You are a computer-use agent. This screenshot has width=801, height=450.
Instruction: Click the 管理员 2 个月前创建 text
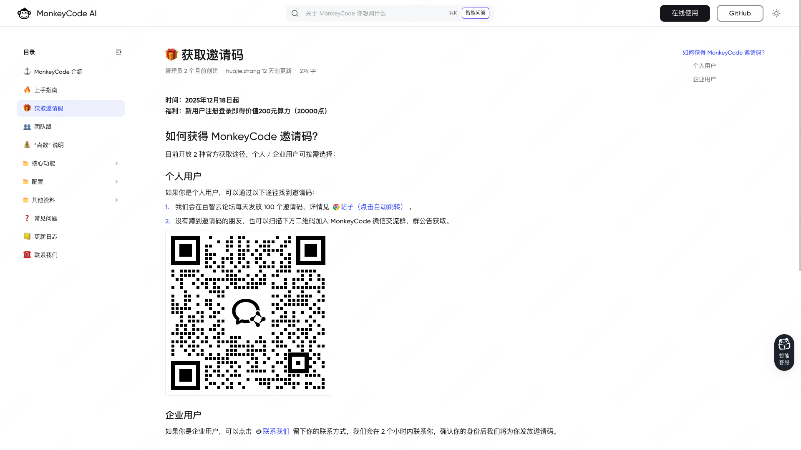click(191, 71)
